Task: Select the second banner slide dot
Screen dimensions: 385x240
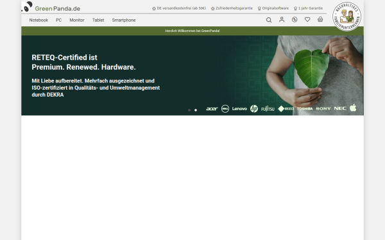Action: (x=196, y=110)
